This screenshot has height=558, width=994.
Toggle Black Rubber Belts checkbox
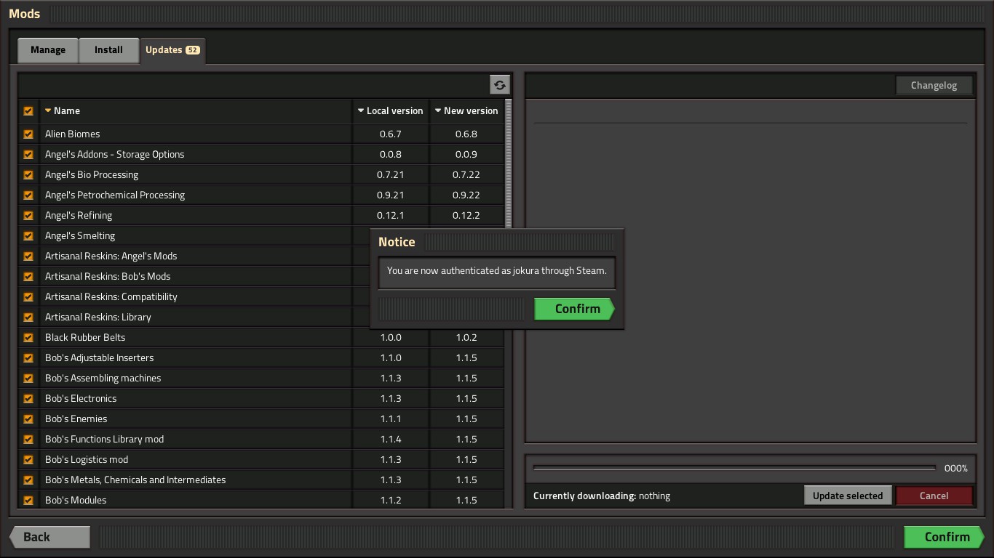point(28,338)
